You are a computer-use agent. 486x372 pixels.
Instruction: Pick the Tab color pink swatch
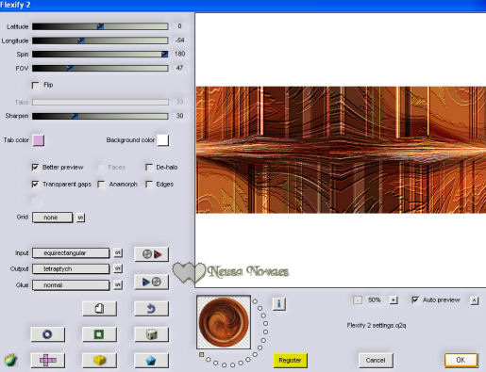39,140
